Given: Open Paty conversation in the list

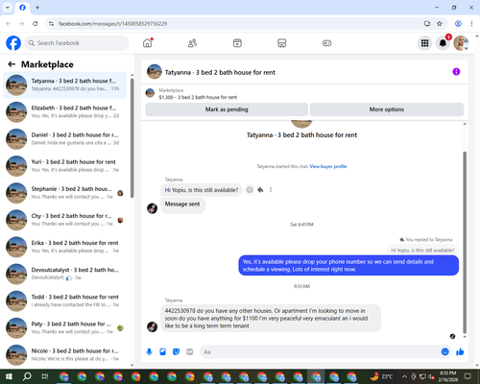Looking at the screenshot, I should point(64,327).
